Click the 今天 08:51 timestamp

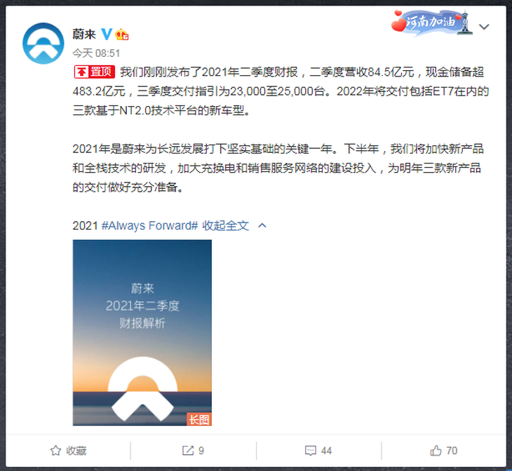96,53
